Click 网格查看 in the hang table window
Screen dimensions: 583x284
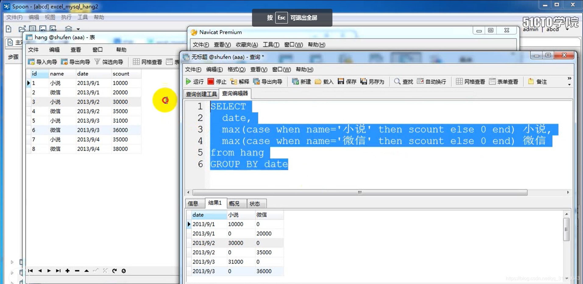click(147, 62)
